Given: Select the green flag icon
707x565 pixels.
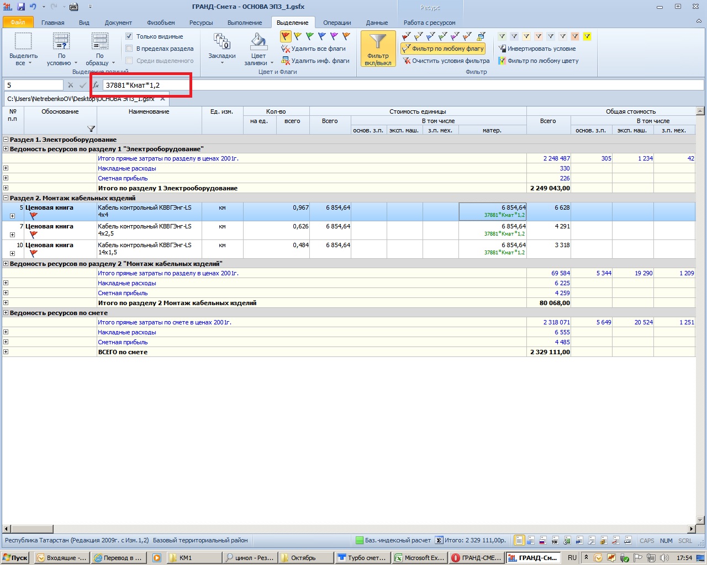Looking at the screenshot, I should point(310,36).
